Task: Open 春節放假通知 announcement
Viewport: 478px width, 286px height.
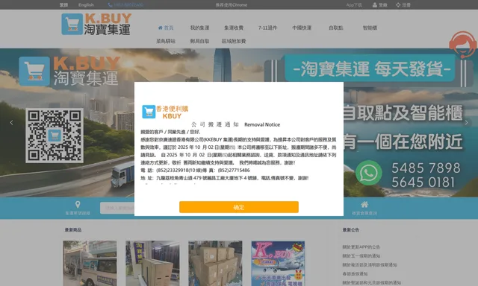Action: 355,273
